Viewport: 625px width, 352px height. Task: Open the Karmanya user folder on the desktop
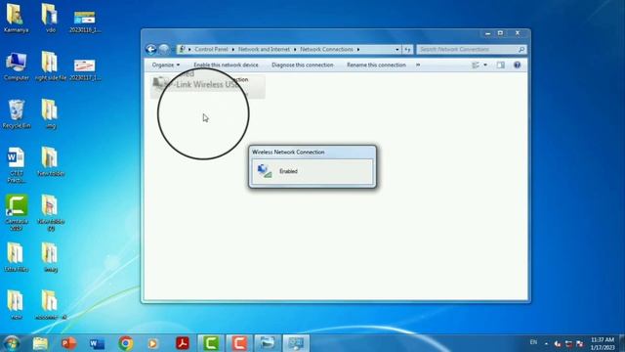tap(17, 19)
